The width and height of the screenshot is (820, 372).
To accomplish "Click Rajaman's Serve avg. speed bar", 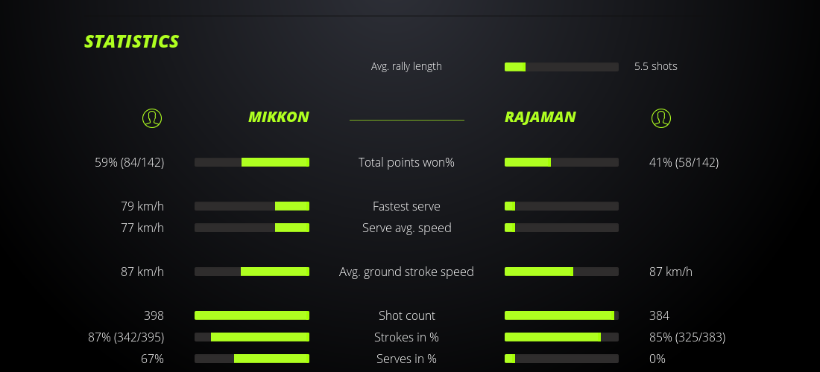I will point(561,228).
